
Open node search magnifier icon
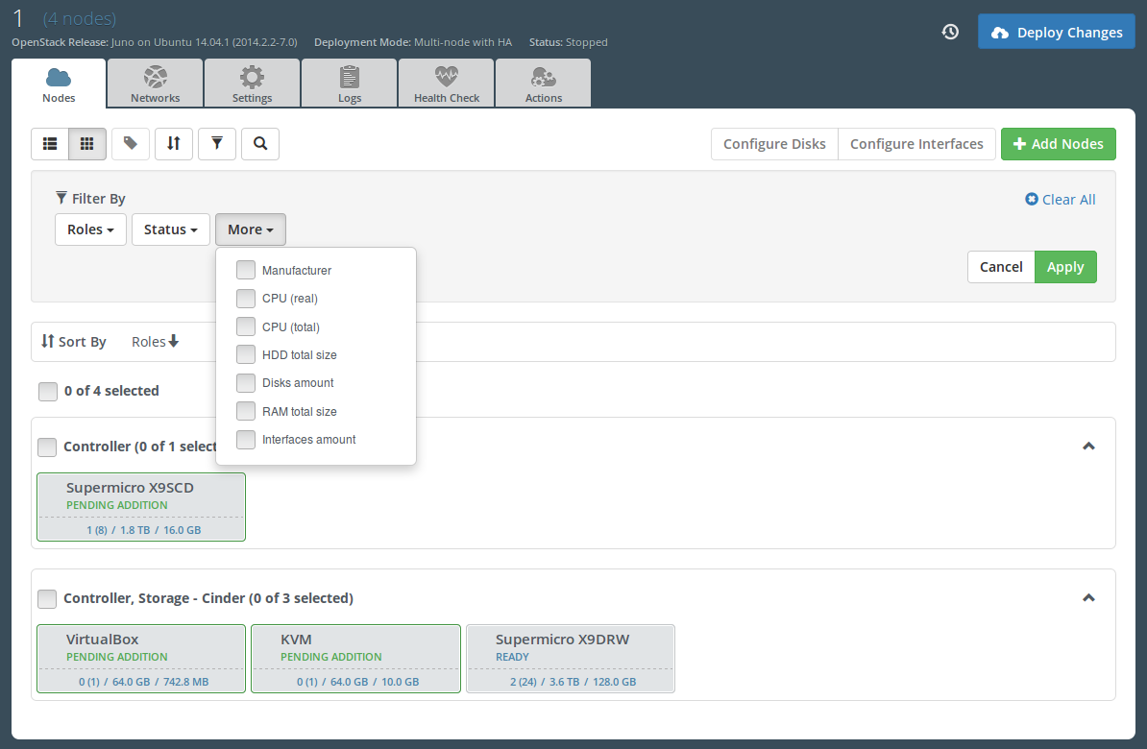click(260, 144)
